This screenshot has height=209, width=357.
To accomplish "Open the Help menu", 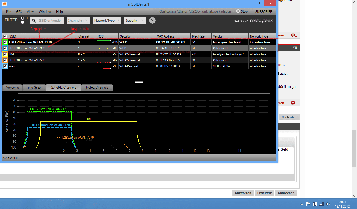I will click(x=59, y=12).
